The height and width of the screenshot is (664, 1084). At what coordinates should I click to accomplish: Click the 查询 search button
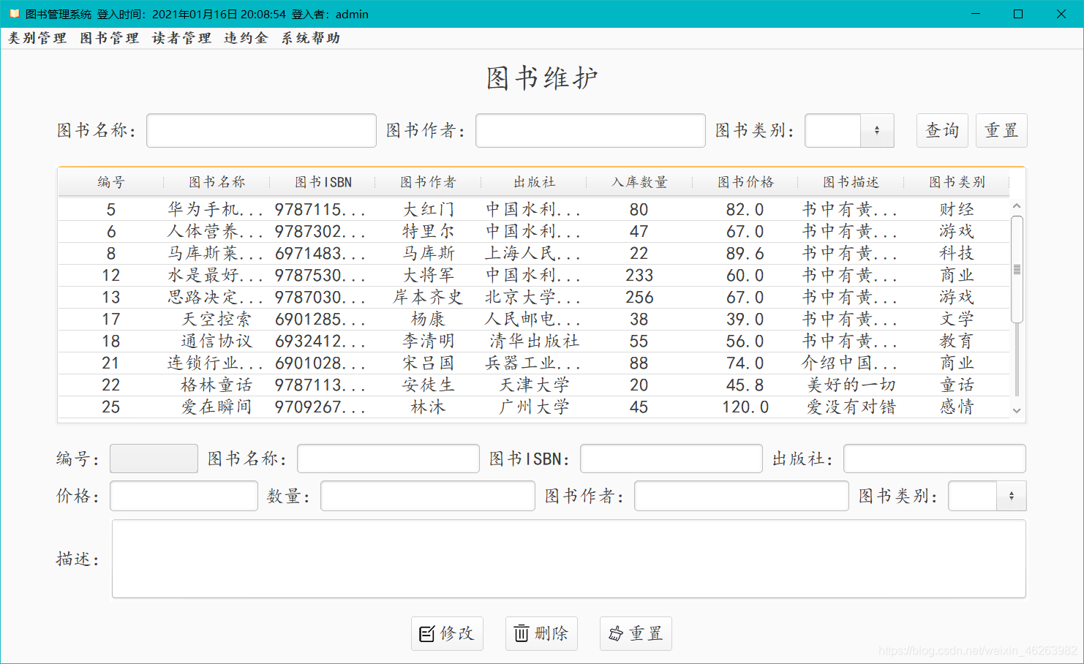942,130
